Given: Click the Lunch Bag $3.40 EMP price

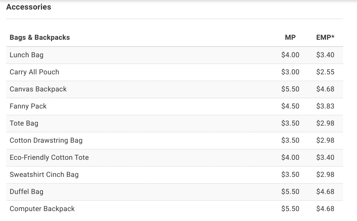Looking at the screenshot, I should click(x=325, y=55).
